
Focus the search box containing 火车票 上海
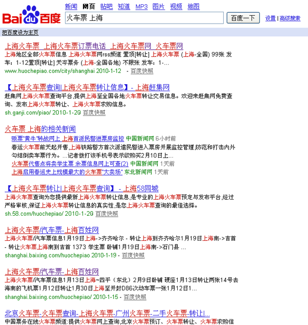(x=144, y=18)
